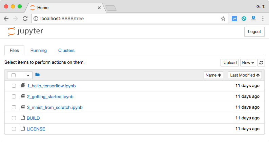
Task: Check the box for 3_mnist_from_scratch.ipynb
Action: click(14, 107)
